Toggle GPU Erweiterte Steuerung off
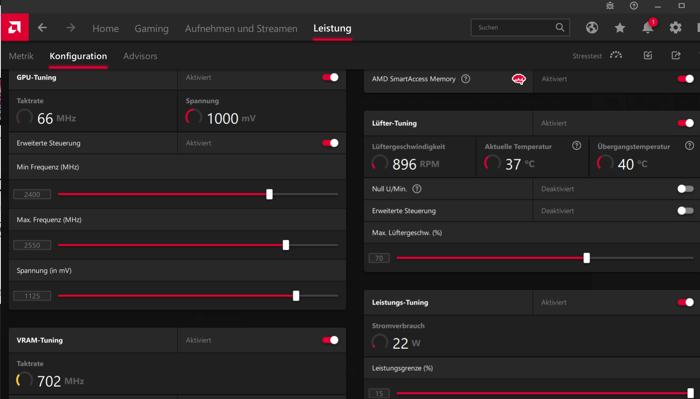700x399 pixels. click(x=330, y=143)
